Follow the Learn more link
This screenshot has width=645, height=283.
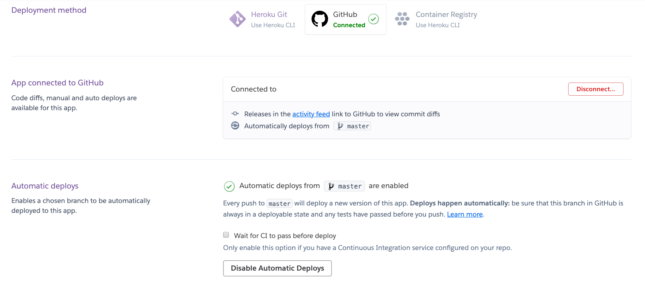point(465,215)
